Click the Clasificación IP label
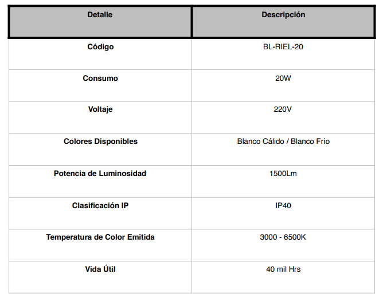This screenshot has width=383, height=301. 100,205
